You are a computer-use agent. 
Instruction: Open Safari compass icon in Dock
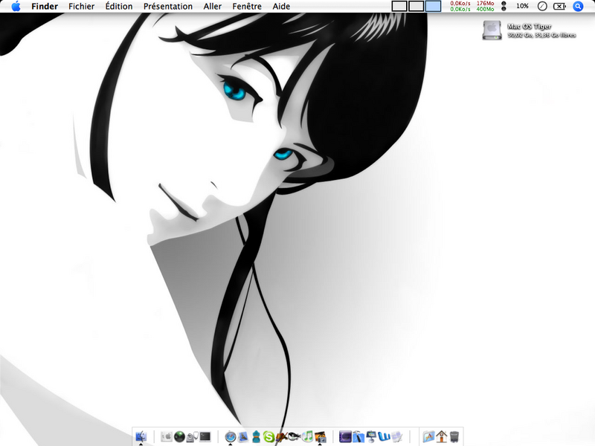231,437
